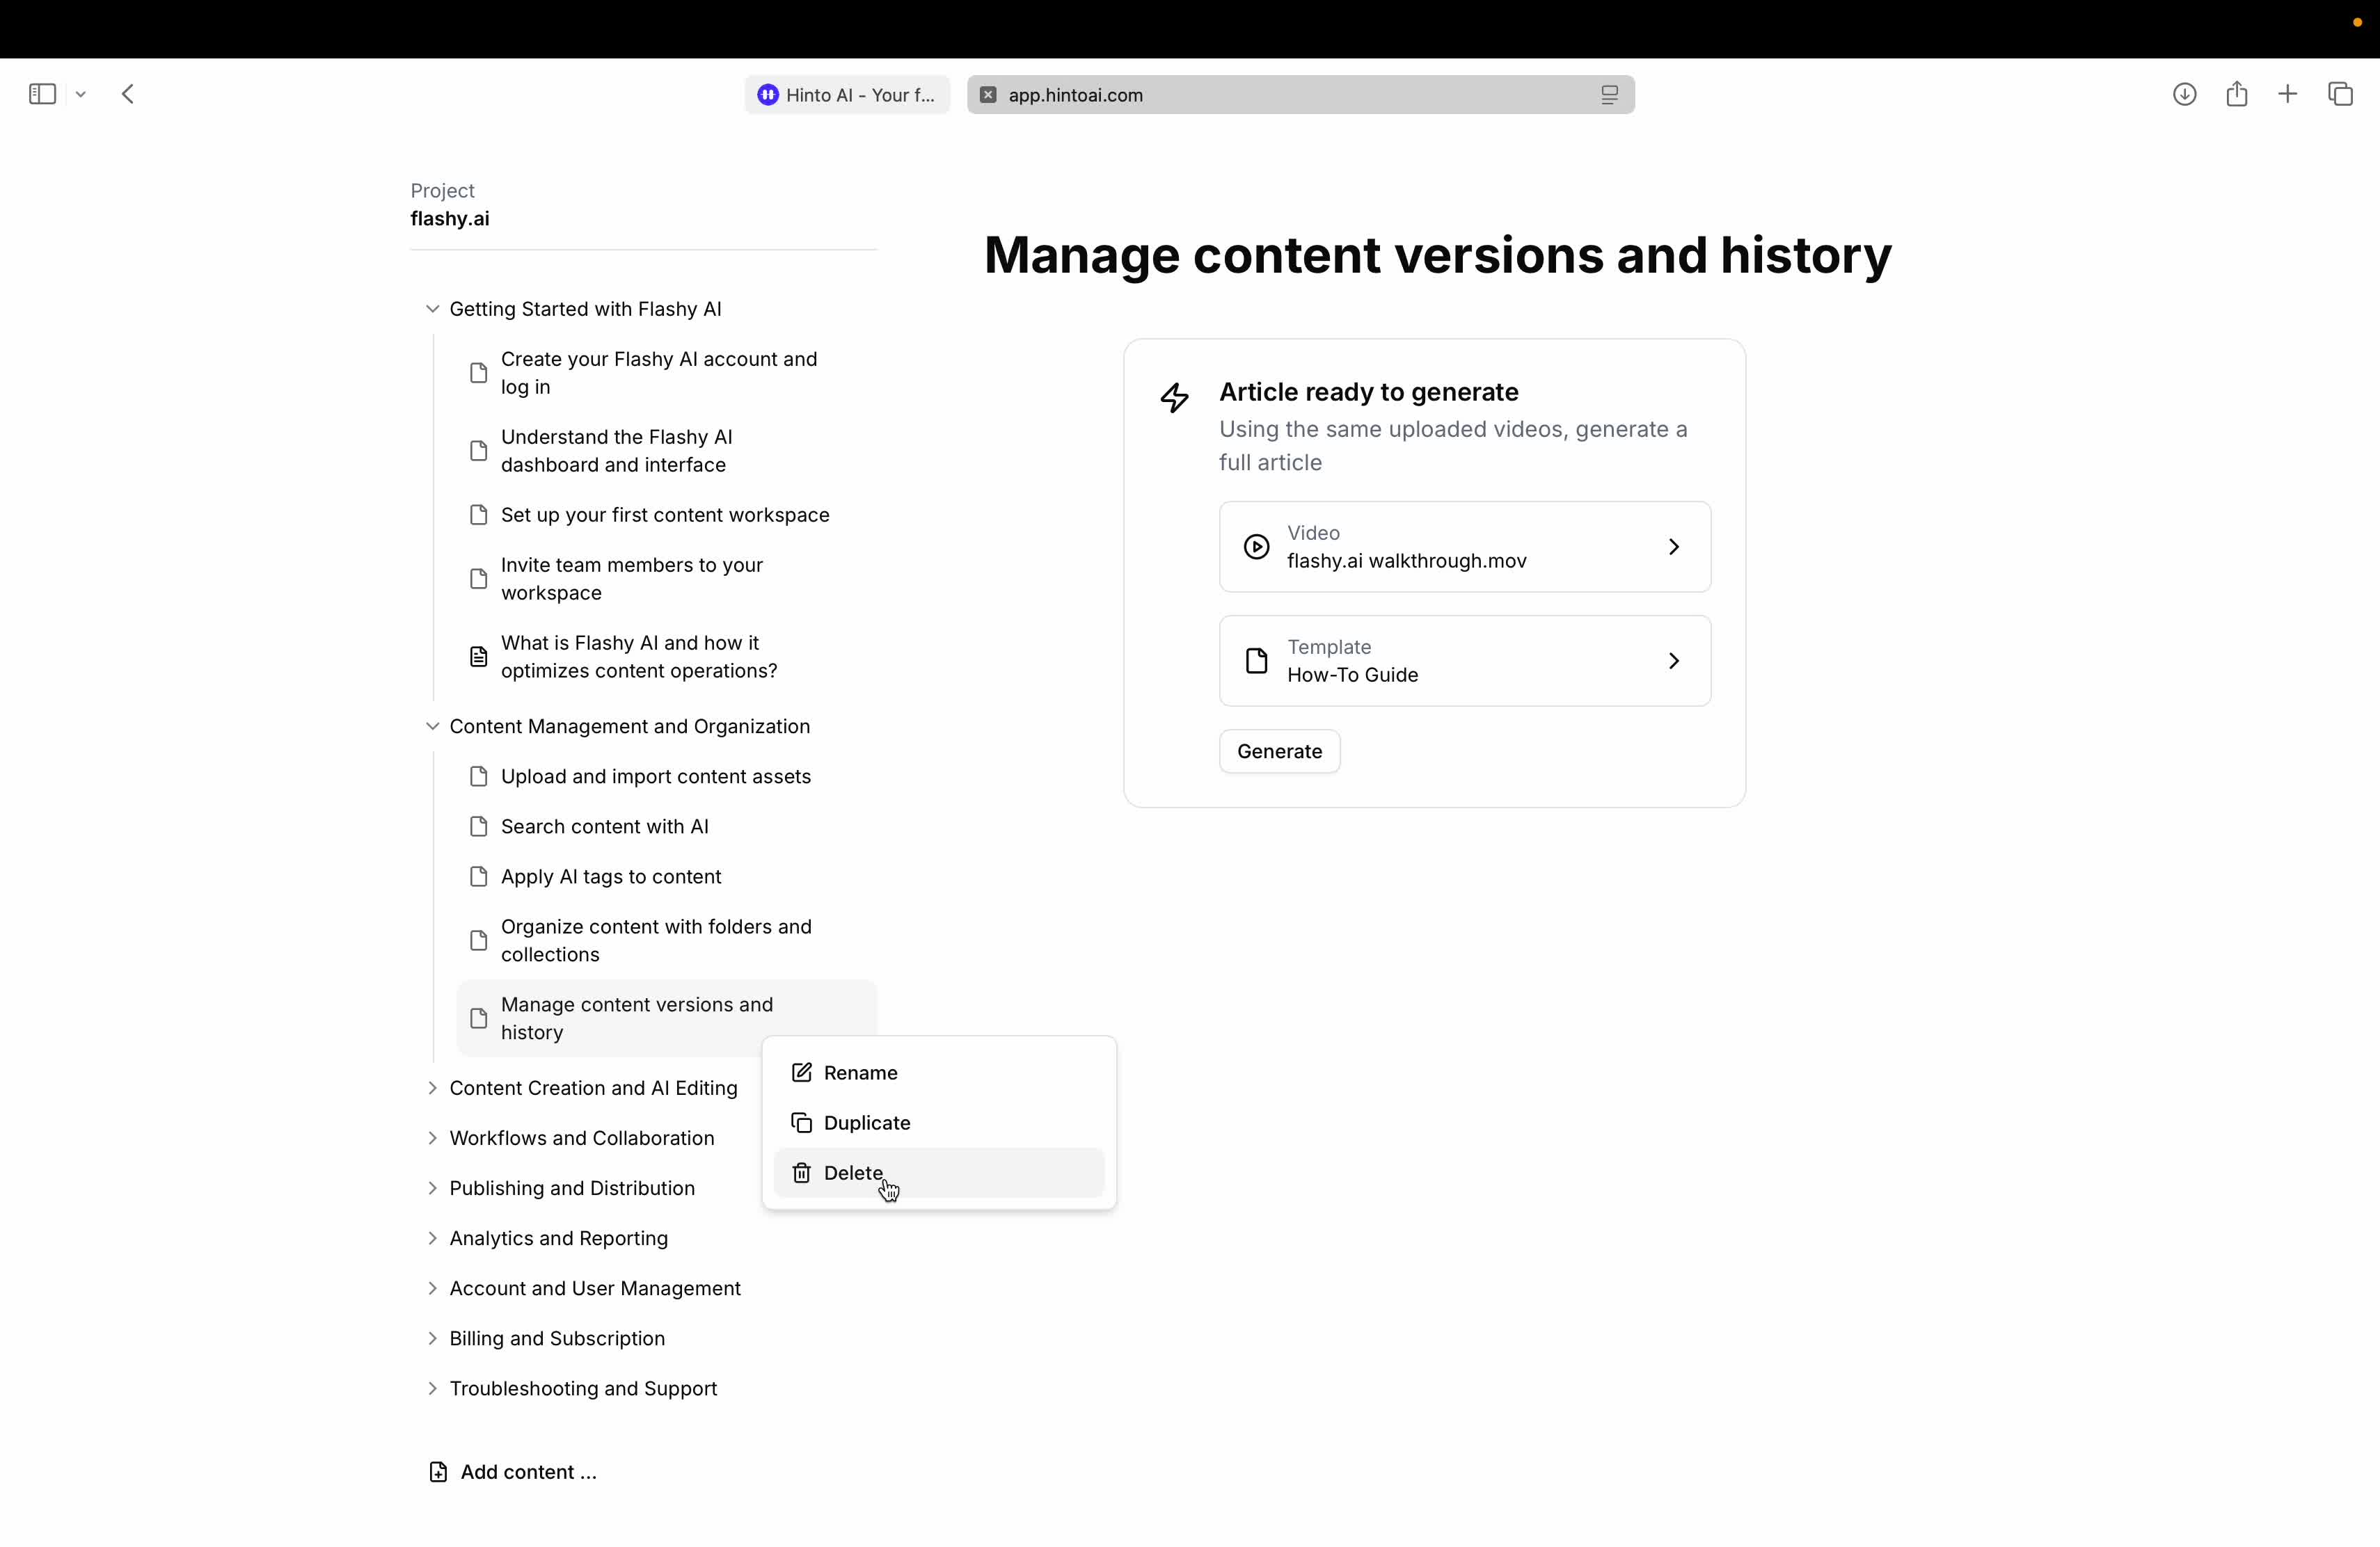Image resolution: width=2380 pixels, height=1547 pixels.
Task: Click the Share icon in toolbar
Action: [2237, 94]
